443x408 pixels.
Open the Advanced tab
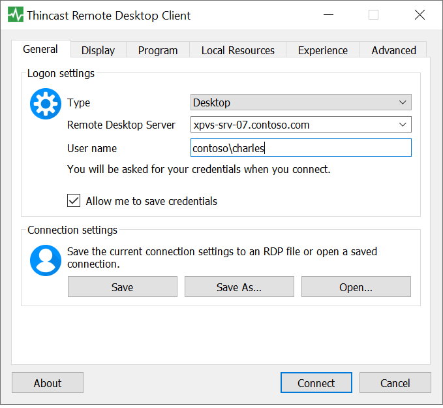point(393,50)
